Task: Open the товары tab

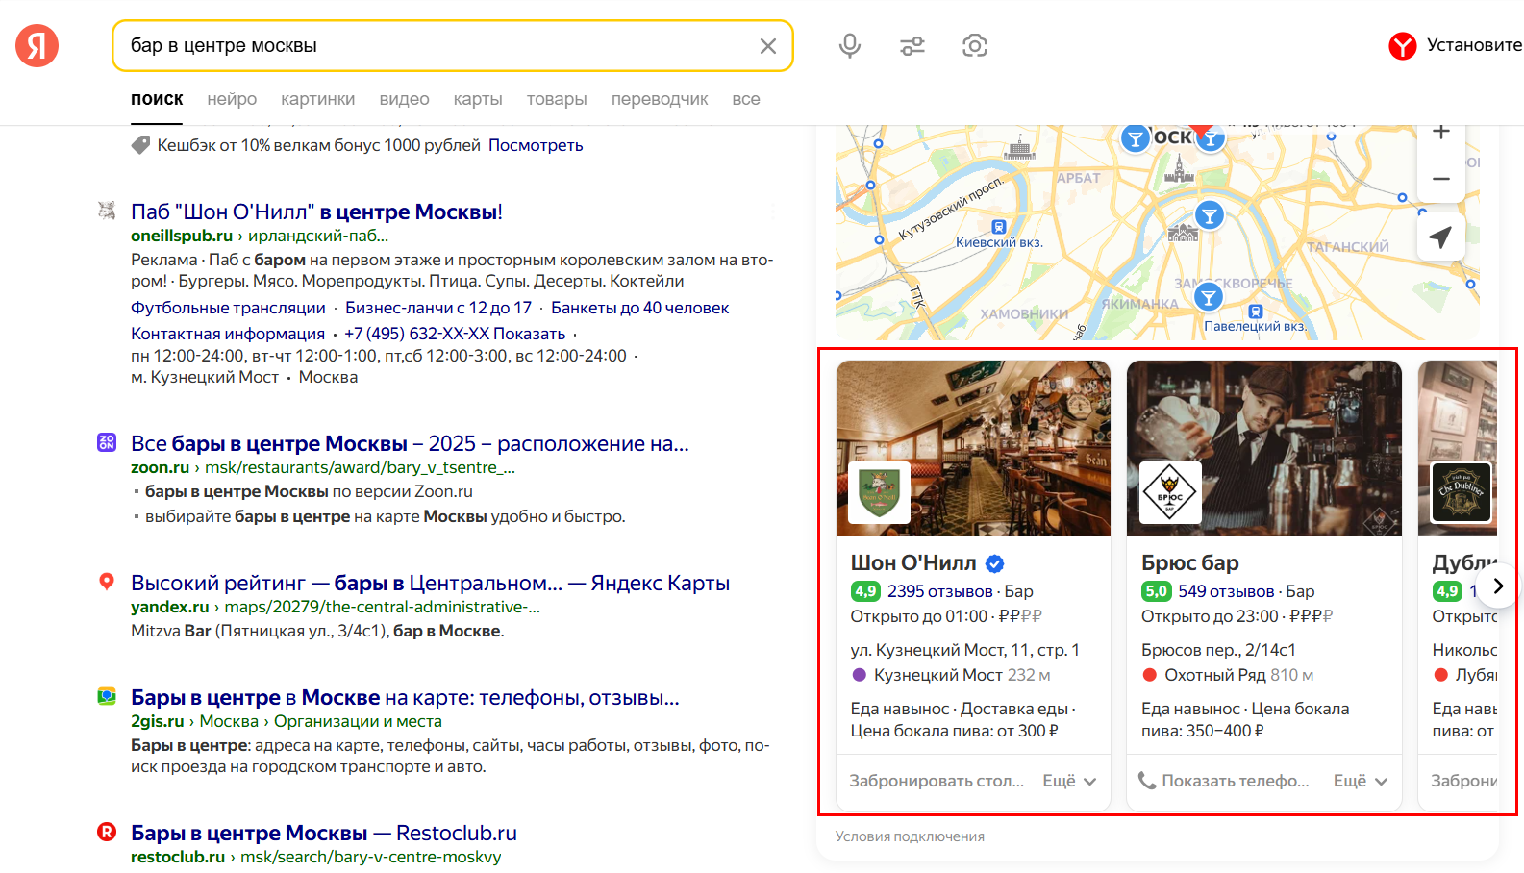Action: click(x=557, y=99)
